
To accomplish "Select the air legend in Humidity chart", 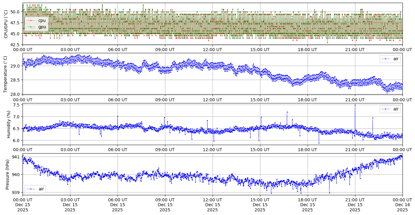I will point(390,109).
